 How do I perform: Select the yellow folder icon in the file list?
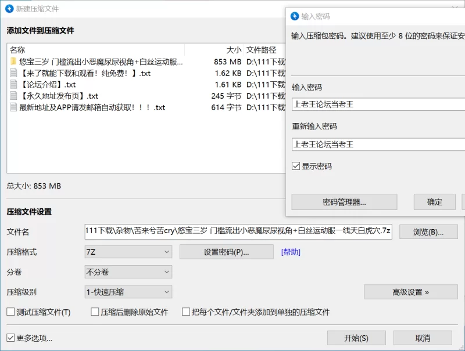[13, 61]
